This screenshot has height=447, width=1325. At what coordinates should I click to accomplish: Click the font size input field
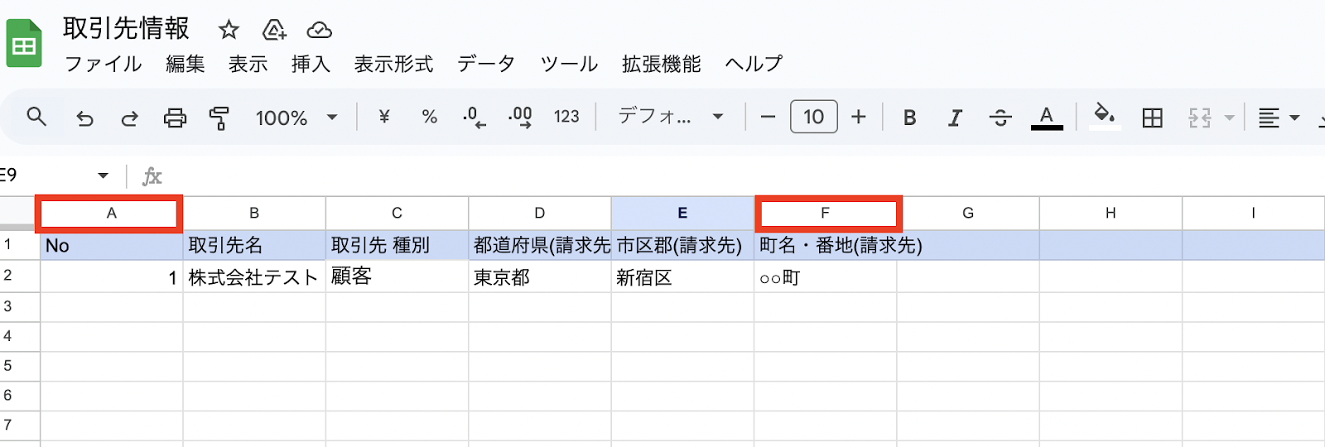click(x=813, y=117)
